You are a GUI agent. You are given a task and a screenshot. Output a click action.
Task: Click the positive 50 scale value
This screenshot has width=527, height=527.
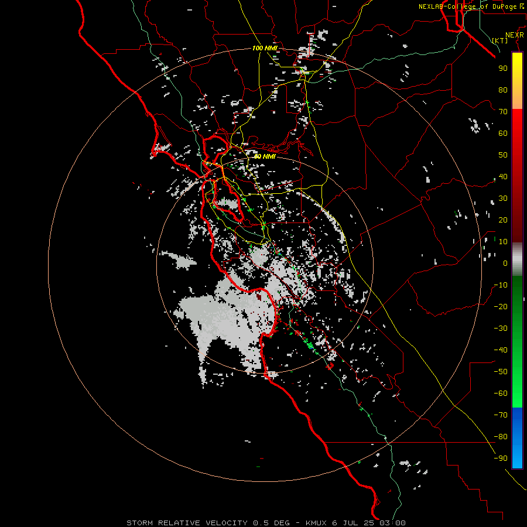503,155
